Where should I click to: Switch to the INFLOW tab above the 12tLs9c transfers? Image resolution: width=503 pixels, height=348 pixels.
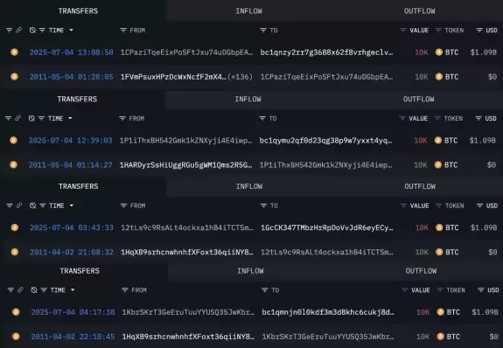tap(249, 186)
